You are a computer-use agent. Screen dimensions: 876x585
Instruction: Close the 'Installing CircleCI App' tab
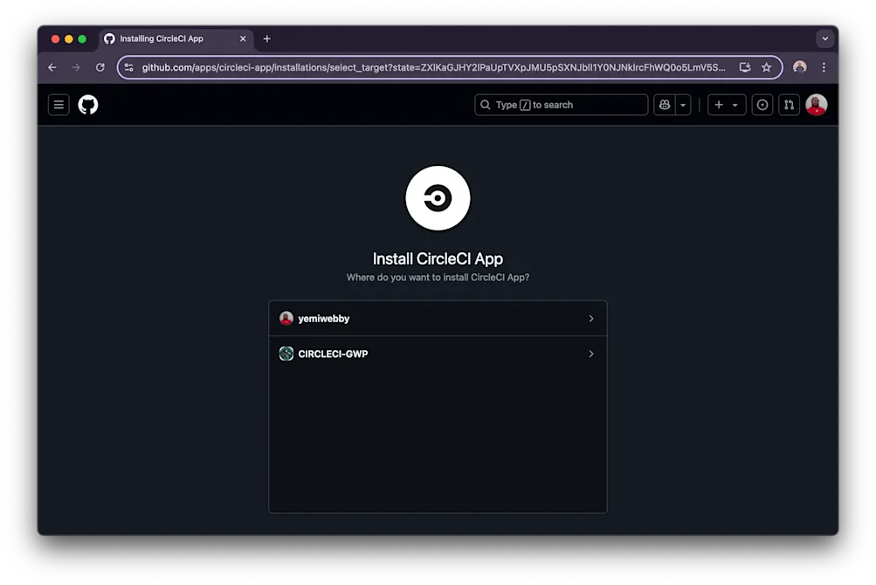click(x=243, y=38)
